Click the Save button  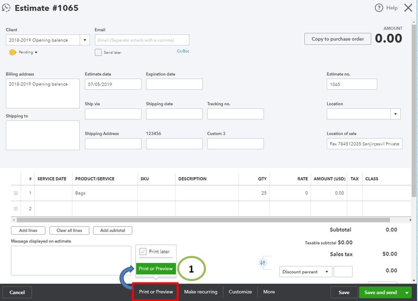click(344, 293)
